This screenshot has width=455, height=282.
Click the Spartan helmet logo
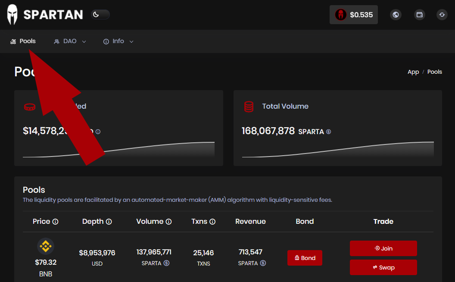coord(12,15)
